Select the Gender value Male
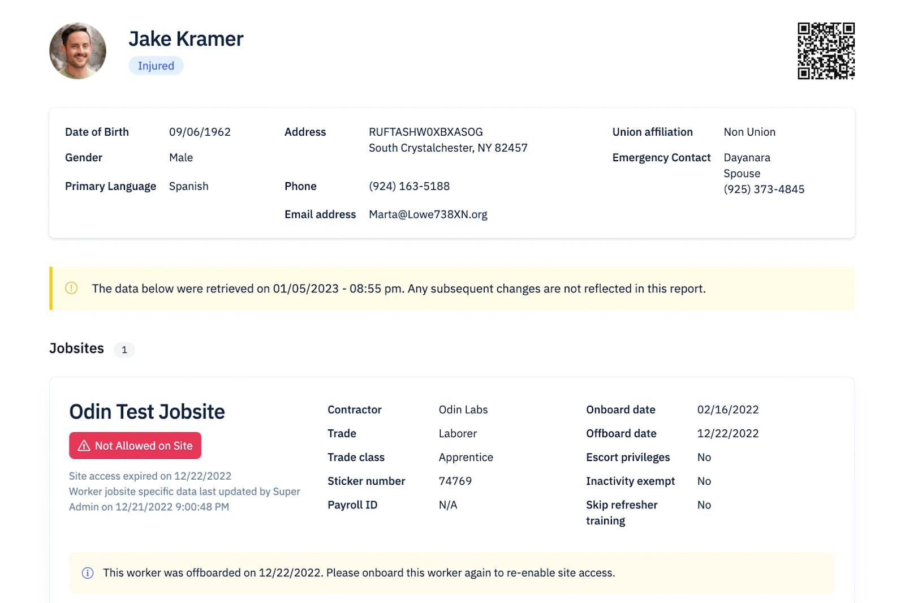 (x=181, y=157)
